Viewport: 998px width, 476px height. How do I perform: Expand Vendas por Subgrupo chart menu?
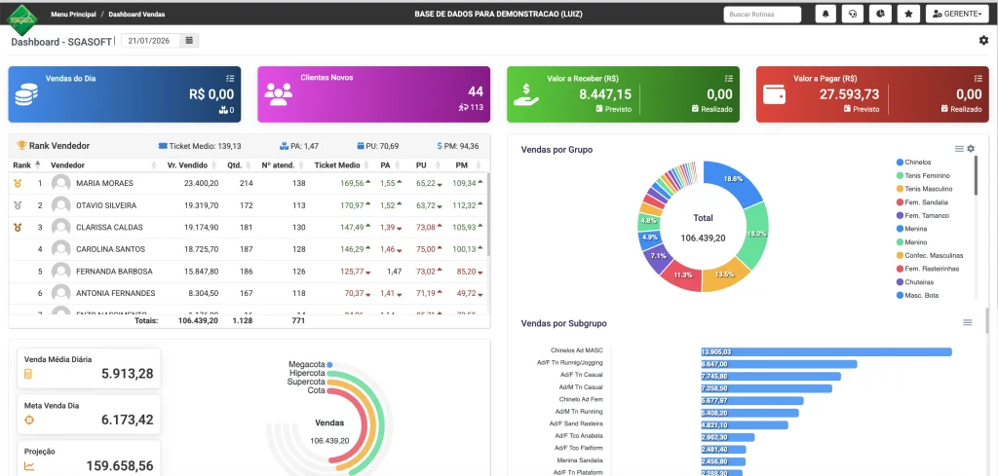pos(967,322)
